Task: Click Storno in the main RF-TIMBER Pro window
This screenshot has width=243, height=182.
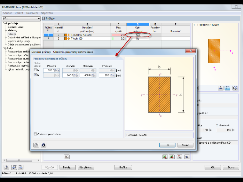Action: 231,167
